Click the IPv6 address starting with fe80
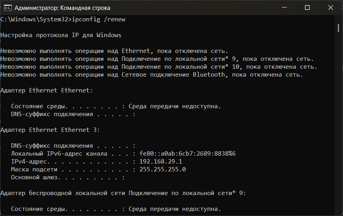This screenshot has height=216, width=343. (187, 154)
